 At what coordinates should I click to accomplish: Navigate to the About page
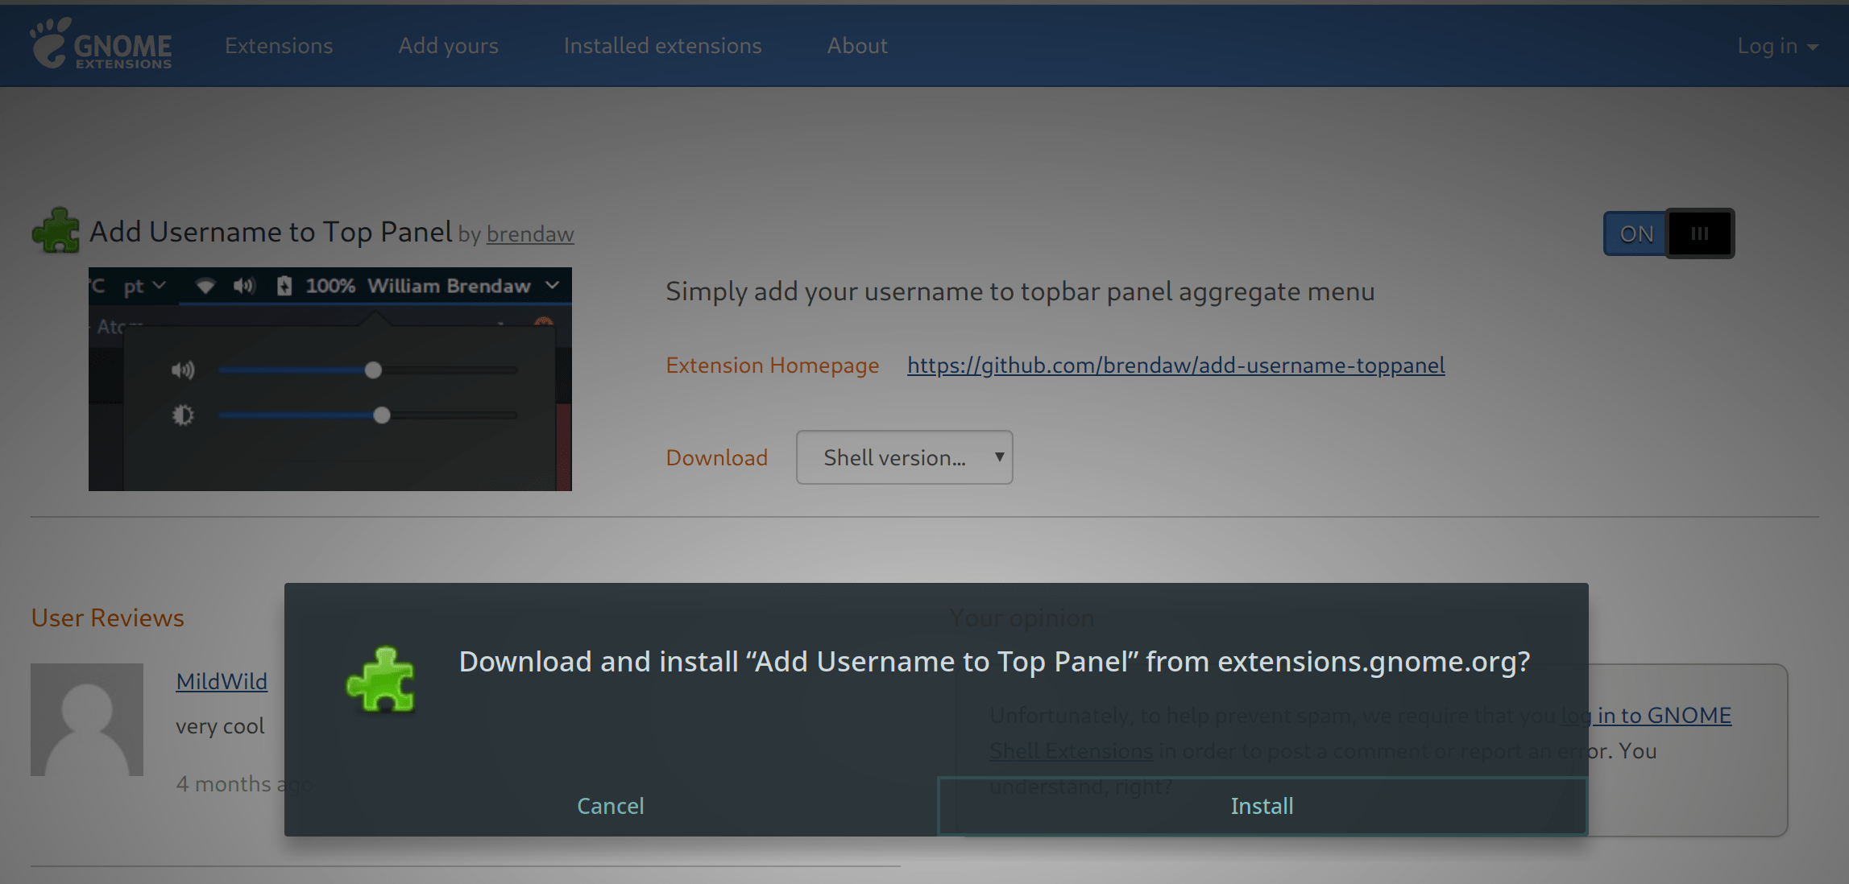tap(856, 46)
